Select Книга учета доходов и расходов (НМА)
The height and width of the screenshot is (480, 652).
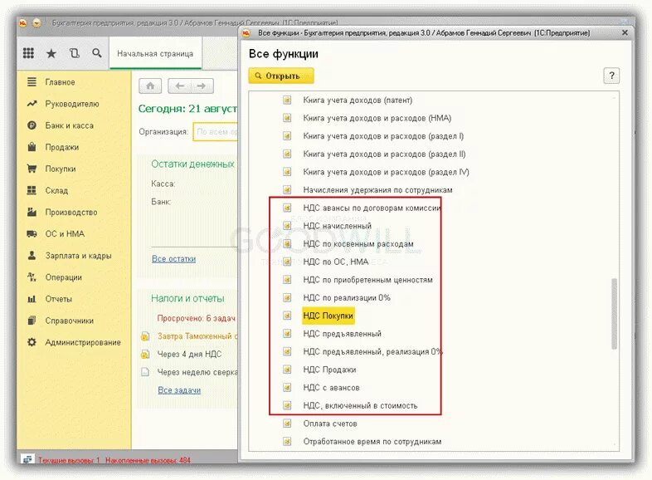click(x=377, y=118)
